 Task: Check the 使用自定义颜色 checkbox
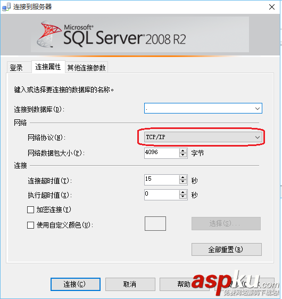pos(31,225)
